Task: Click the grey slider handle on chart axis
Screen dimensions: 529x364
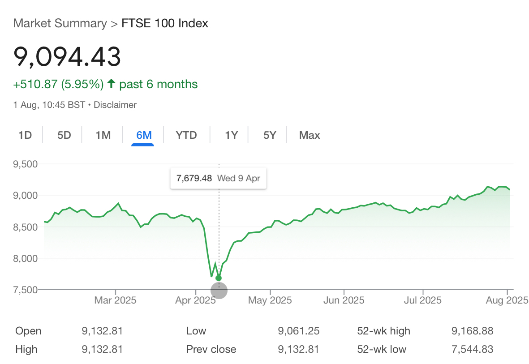Action: [x=219, y=291]
